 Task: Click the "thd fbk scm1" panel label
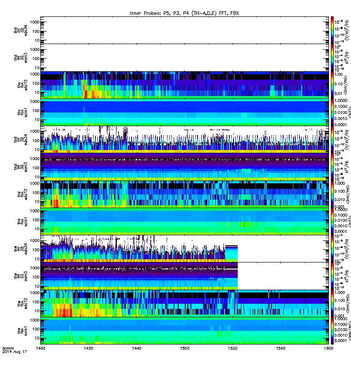coord(22,221)
